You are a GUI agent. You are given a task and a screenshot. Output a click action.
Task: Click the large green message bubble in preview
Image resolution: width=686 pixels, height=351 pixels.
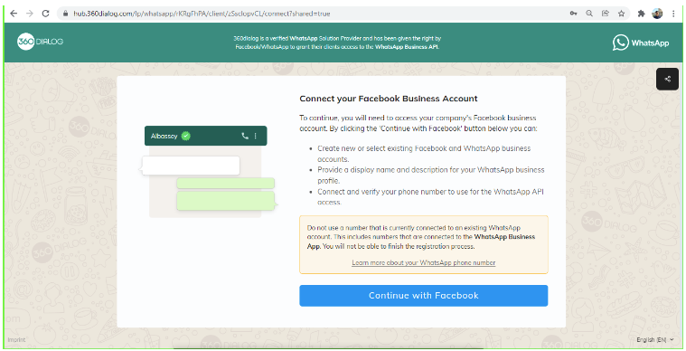click(226, 201)
